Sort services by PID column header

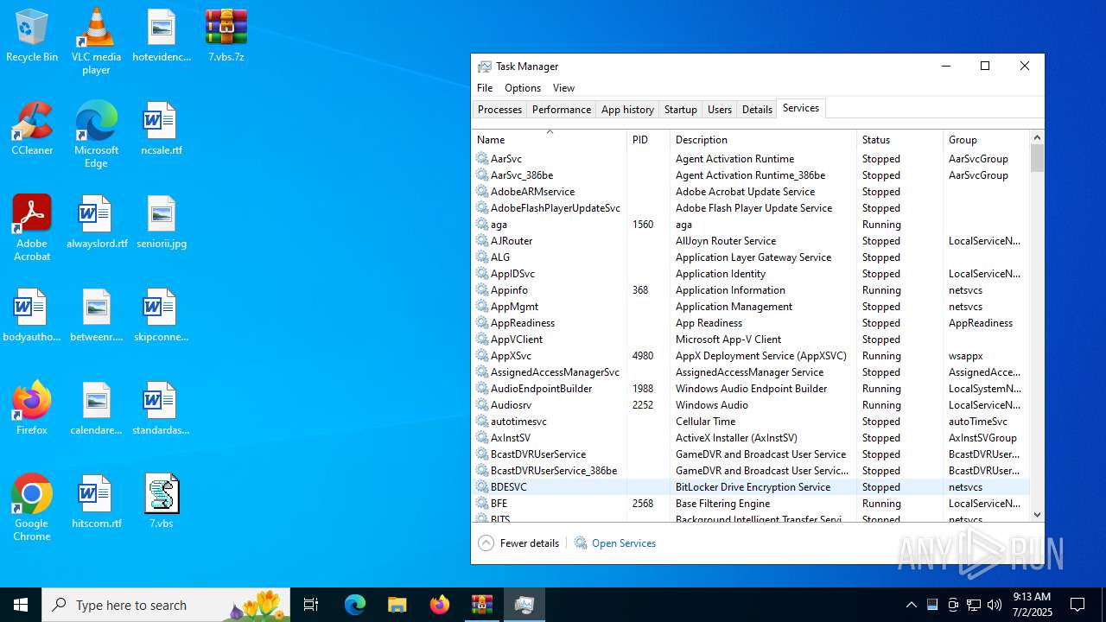click(648, 139)
